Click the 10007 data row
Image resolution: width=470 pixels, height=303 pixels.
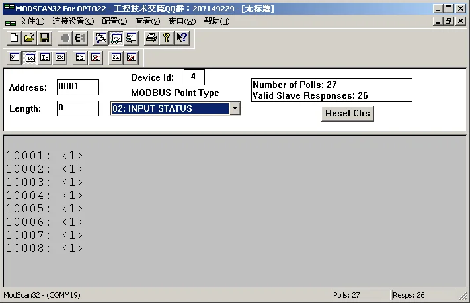44,235
